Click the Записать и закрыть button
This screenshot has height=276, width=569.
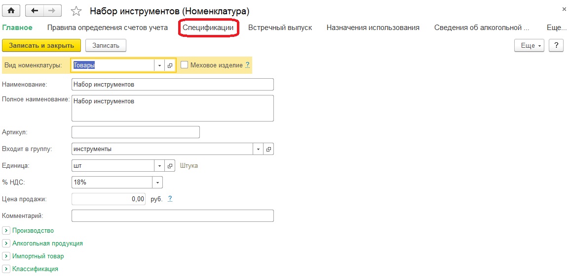point(41,46)
